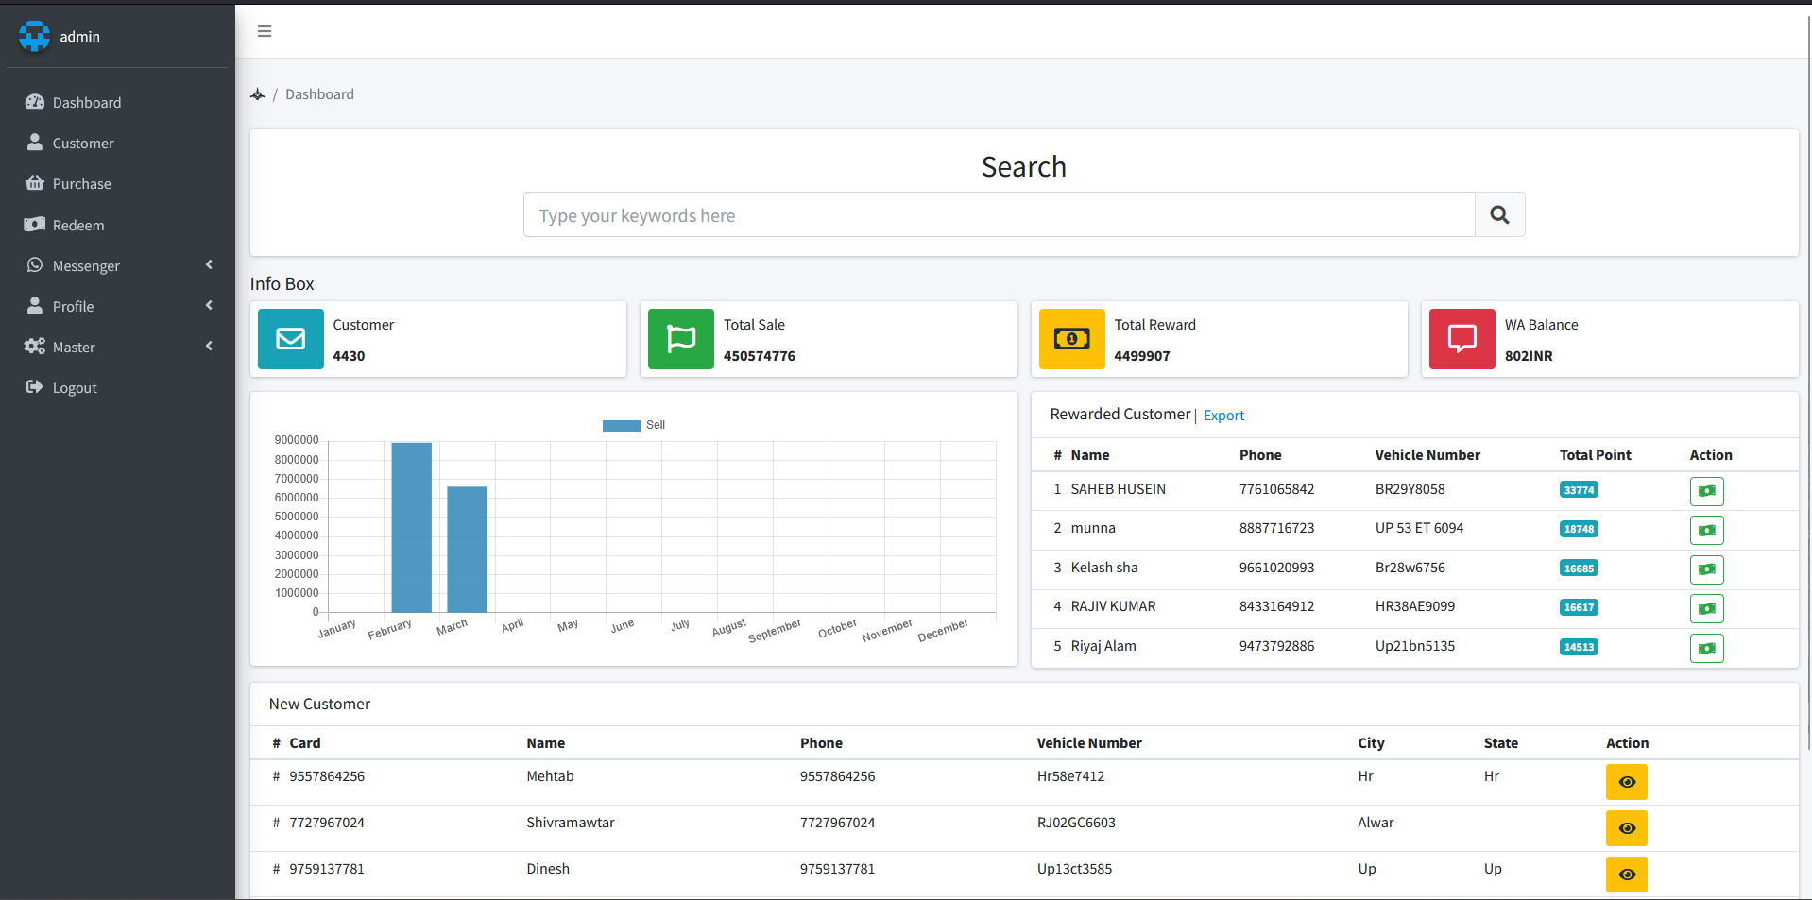Screen dimensions: 1812x900
Task: View details of customer Dinesh
Action: 1626,875
